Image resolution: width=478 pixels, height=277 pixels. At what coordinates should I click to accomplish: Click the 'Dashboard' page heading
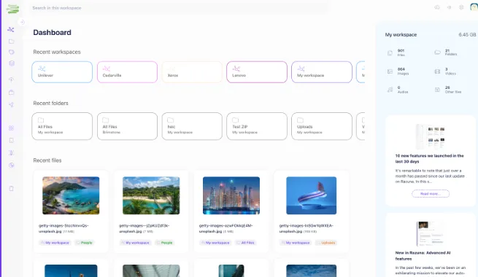52,33
